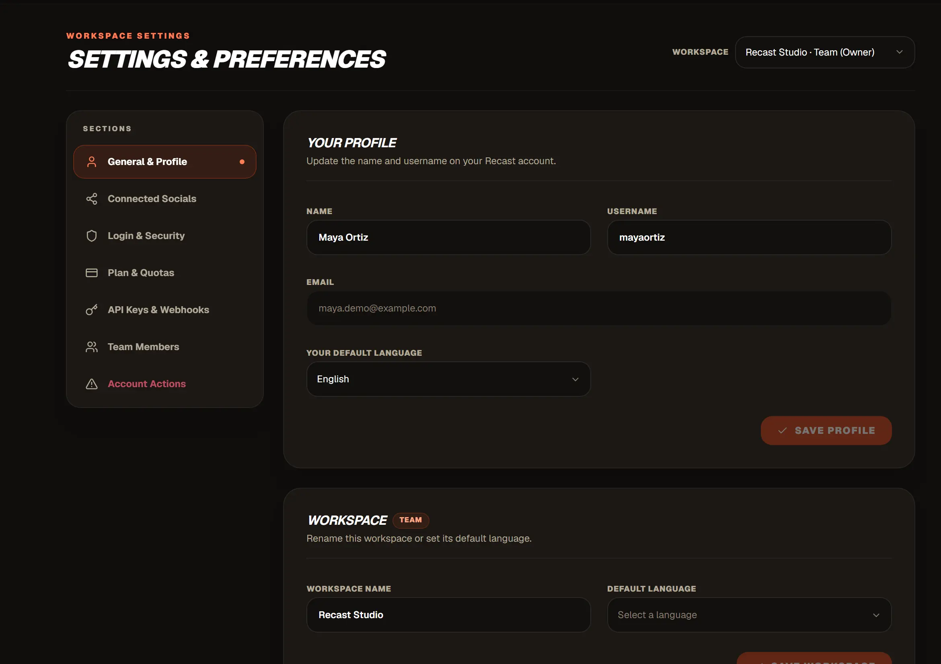
Task: Go to Team Members section
Action: coord(165,347)
